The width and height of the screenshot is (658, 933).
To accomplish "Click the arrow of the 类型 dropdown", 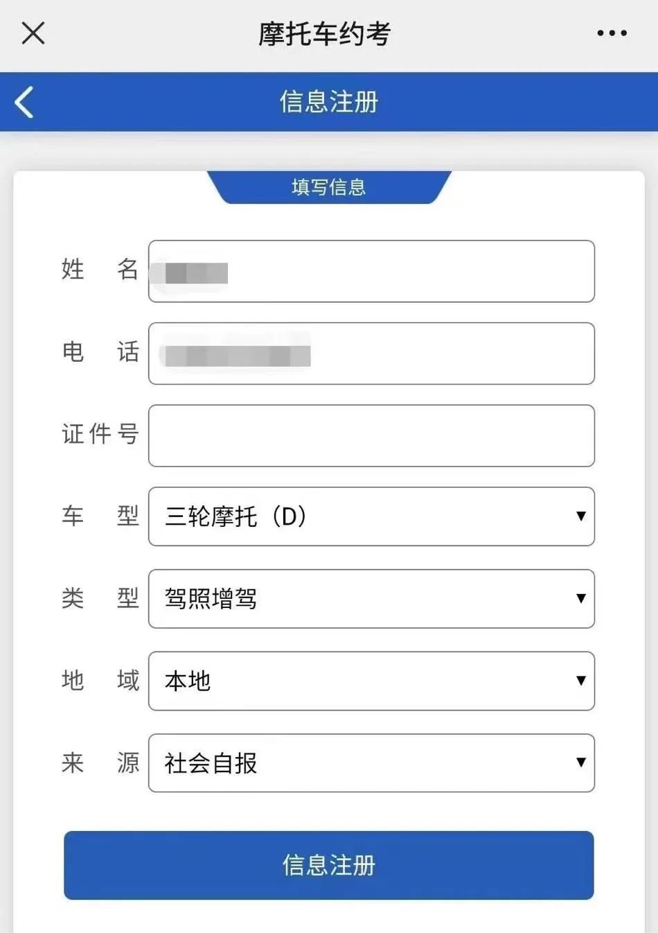I will tap(580, 598).
